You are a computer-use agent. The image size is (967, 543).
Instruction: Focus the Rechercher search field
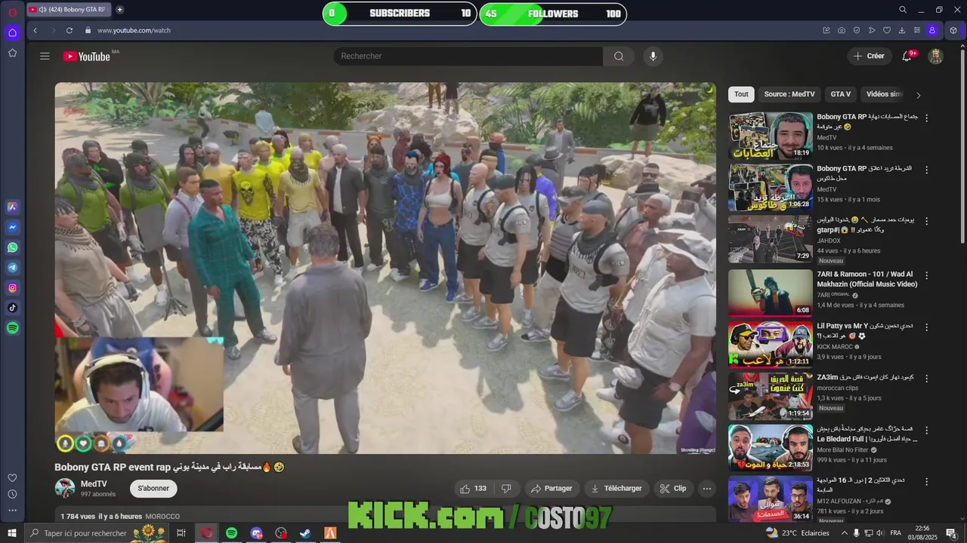coord(468,57)
